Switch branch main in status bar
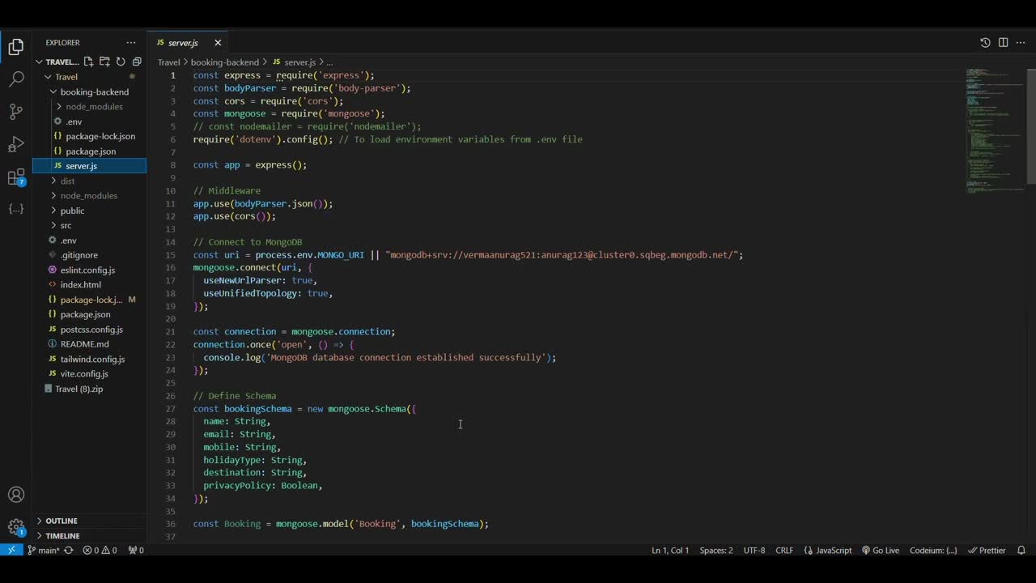1036x583 pixels. pos(44,550)
